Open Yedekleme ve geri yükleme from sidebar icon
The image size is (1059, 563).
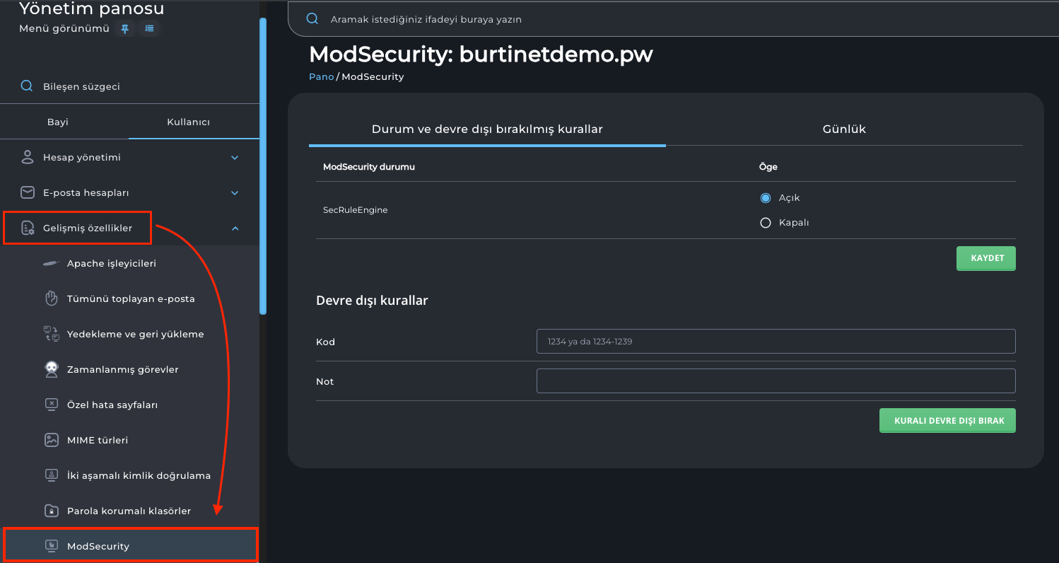[50, 333]
